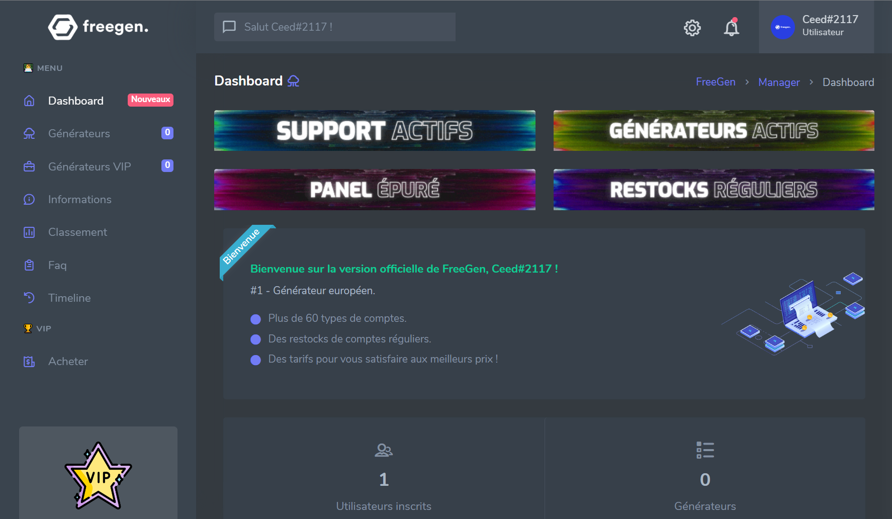Click the Générateurs VIP briefcase icon
The height and width of the screenshot is (519, 892).
pos(29,166)
